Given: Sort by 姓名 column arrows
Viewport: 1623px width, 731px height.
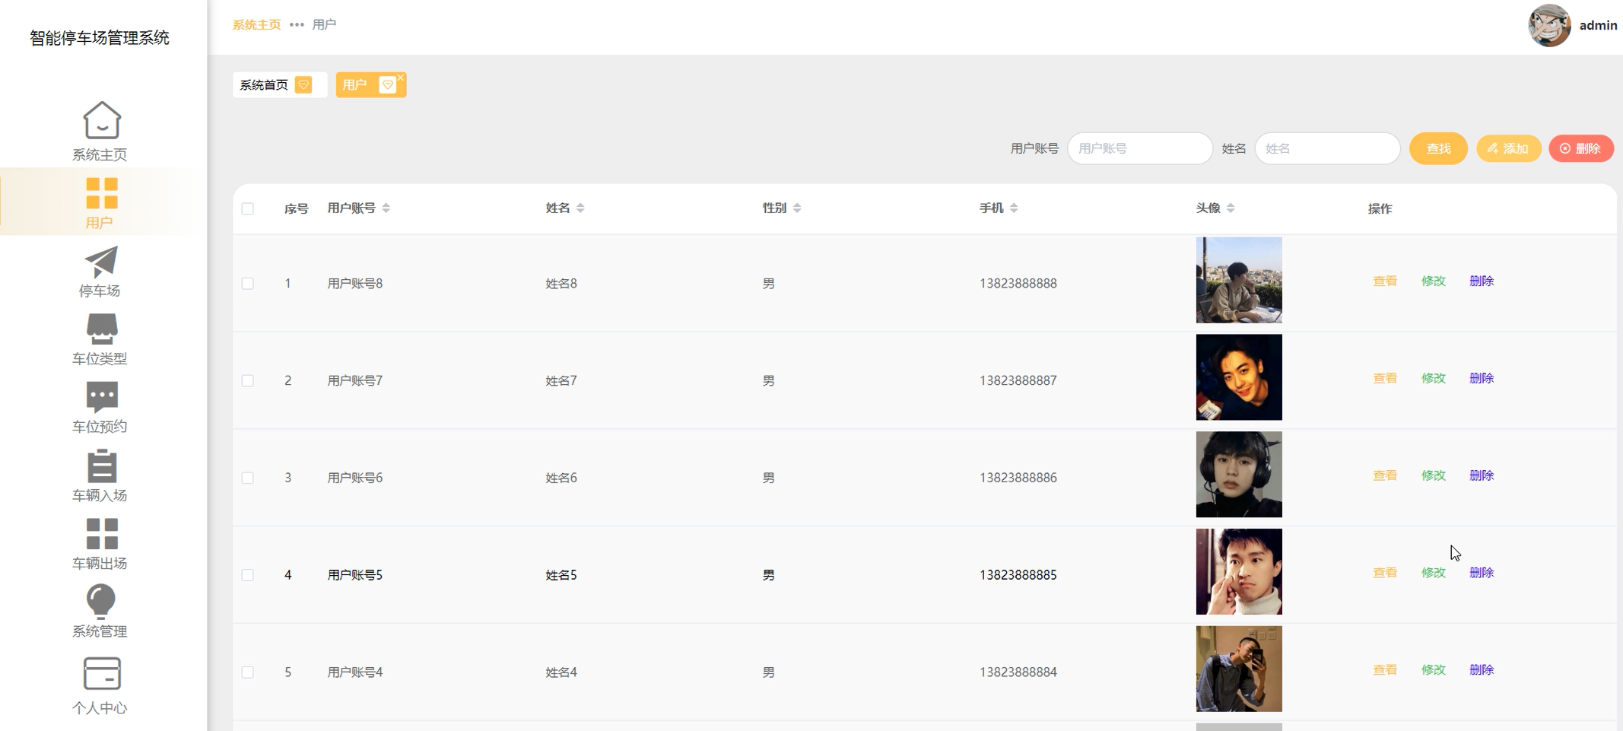Looking at the screenshot, I should pos(580,208).
